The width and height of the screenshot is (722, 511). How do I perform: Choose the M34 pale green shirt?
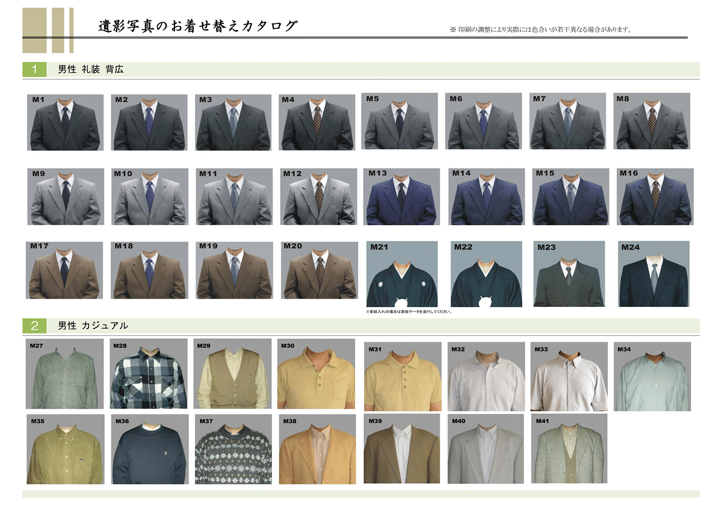coord(652,376)
